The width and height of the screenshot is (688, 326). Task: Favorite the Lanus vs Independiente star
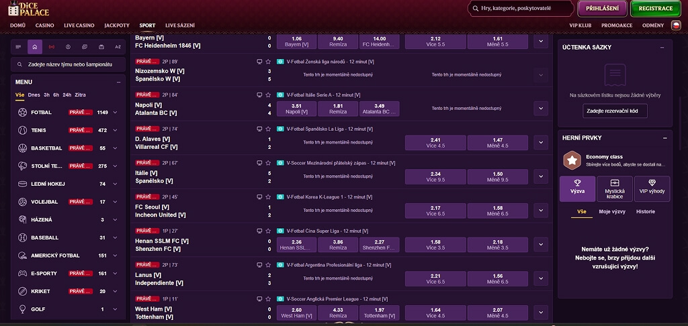267,265
